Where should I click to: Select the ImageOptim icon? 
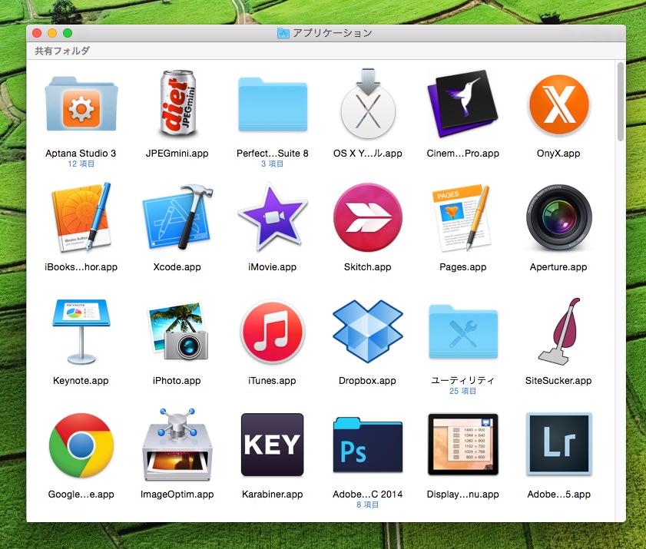click(177, 445)
